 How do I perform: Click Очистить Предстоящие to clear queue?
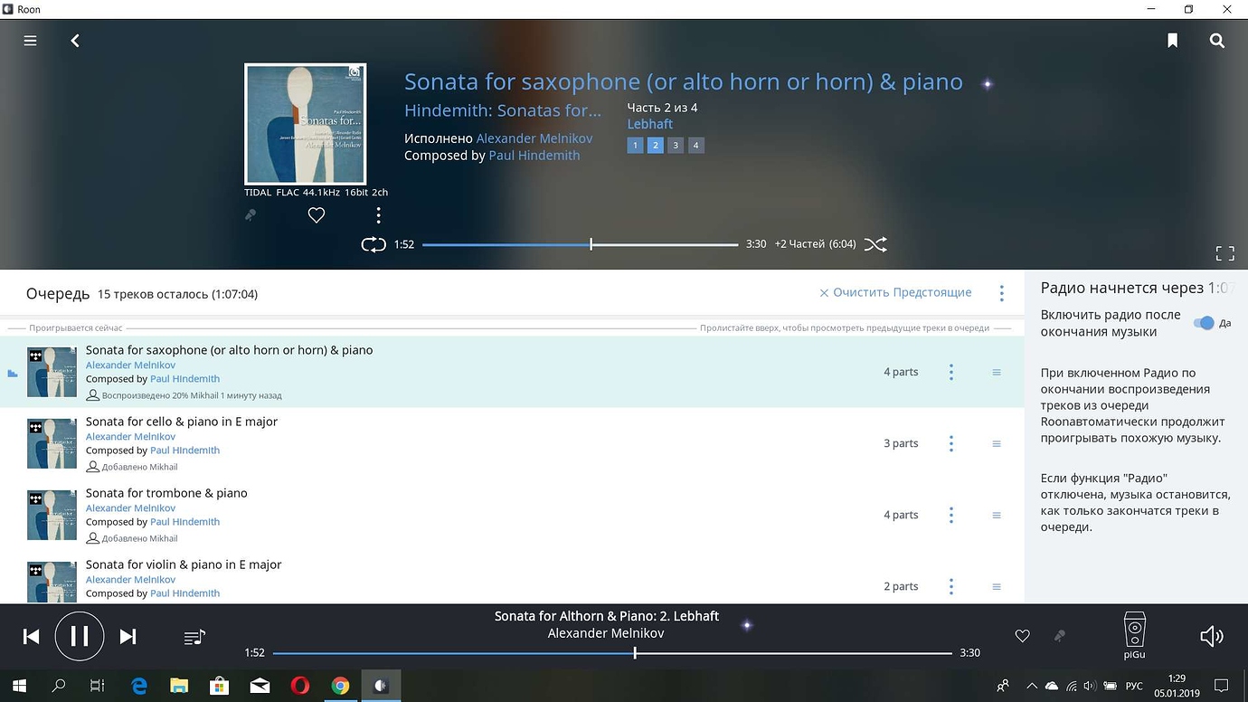[895, 292]
